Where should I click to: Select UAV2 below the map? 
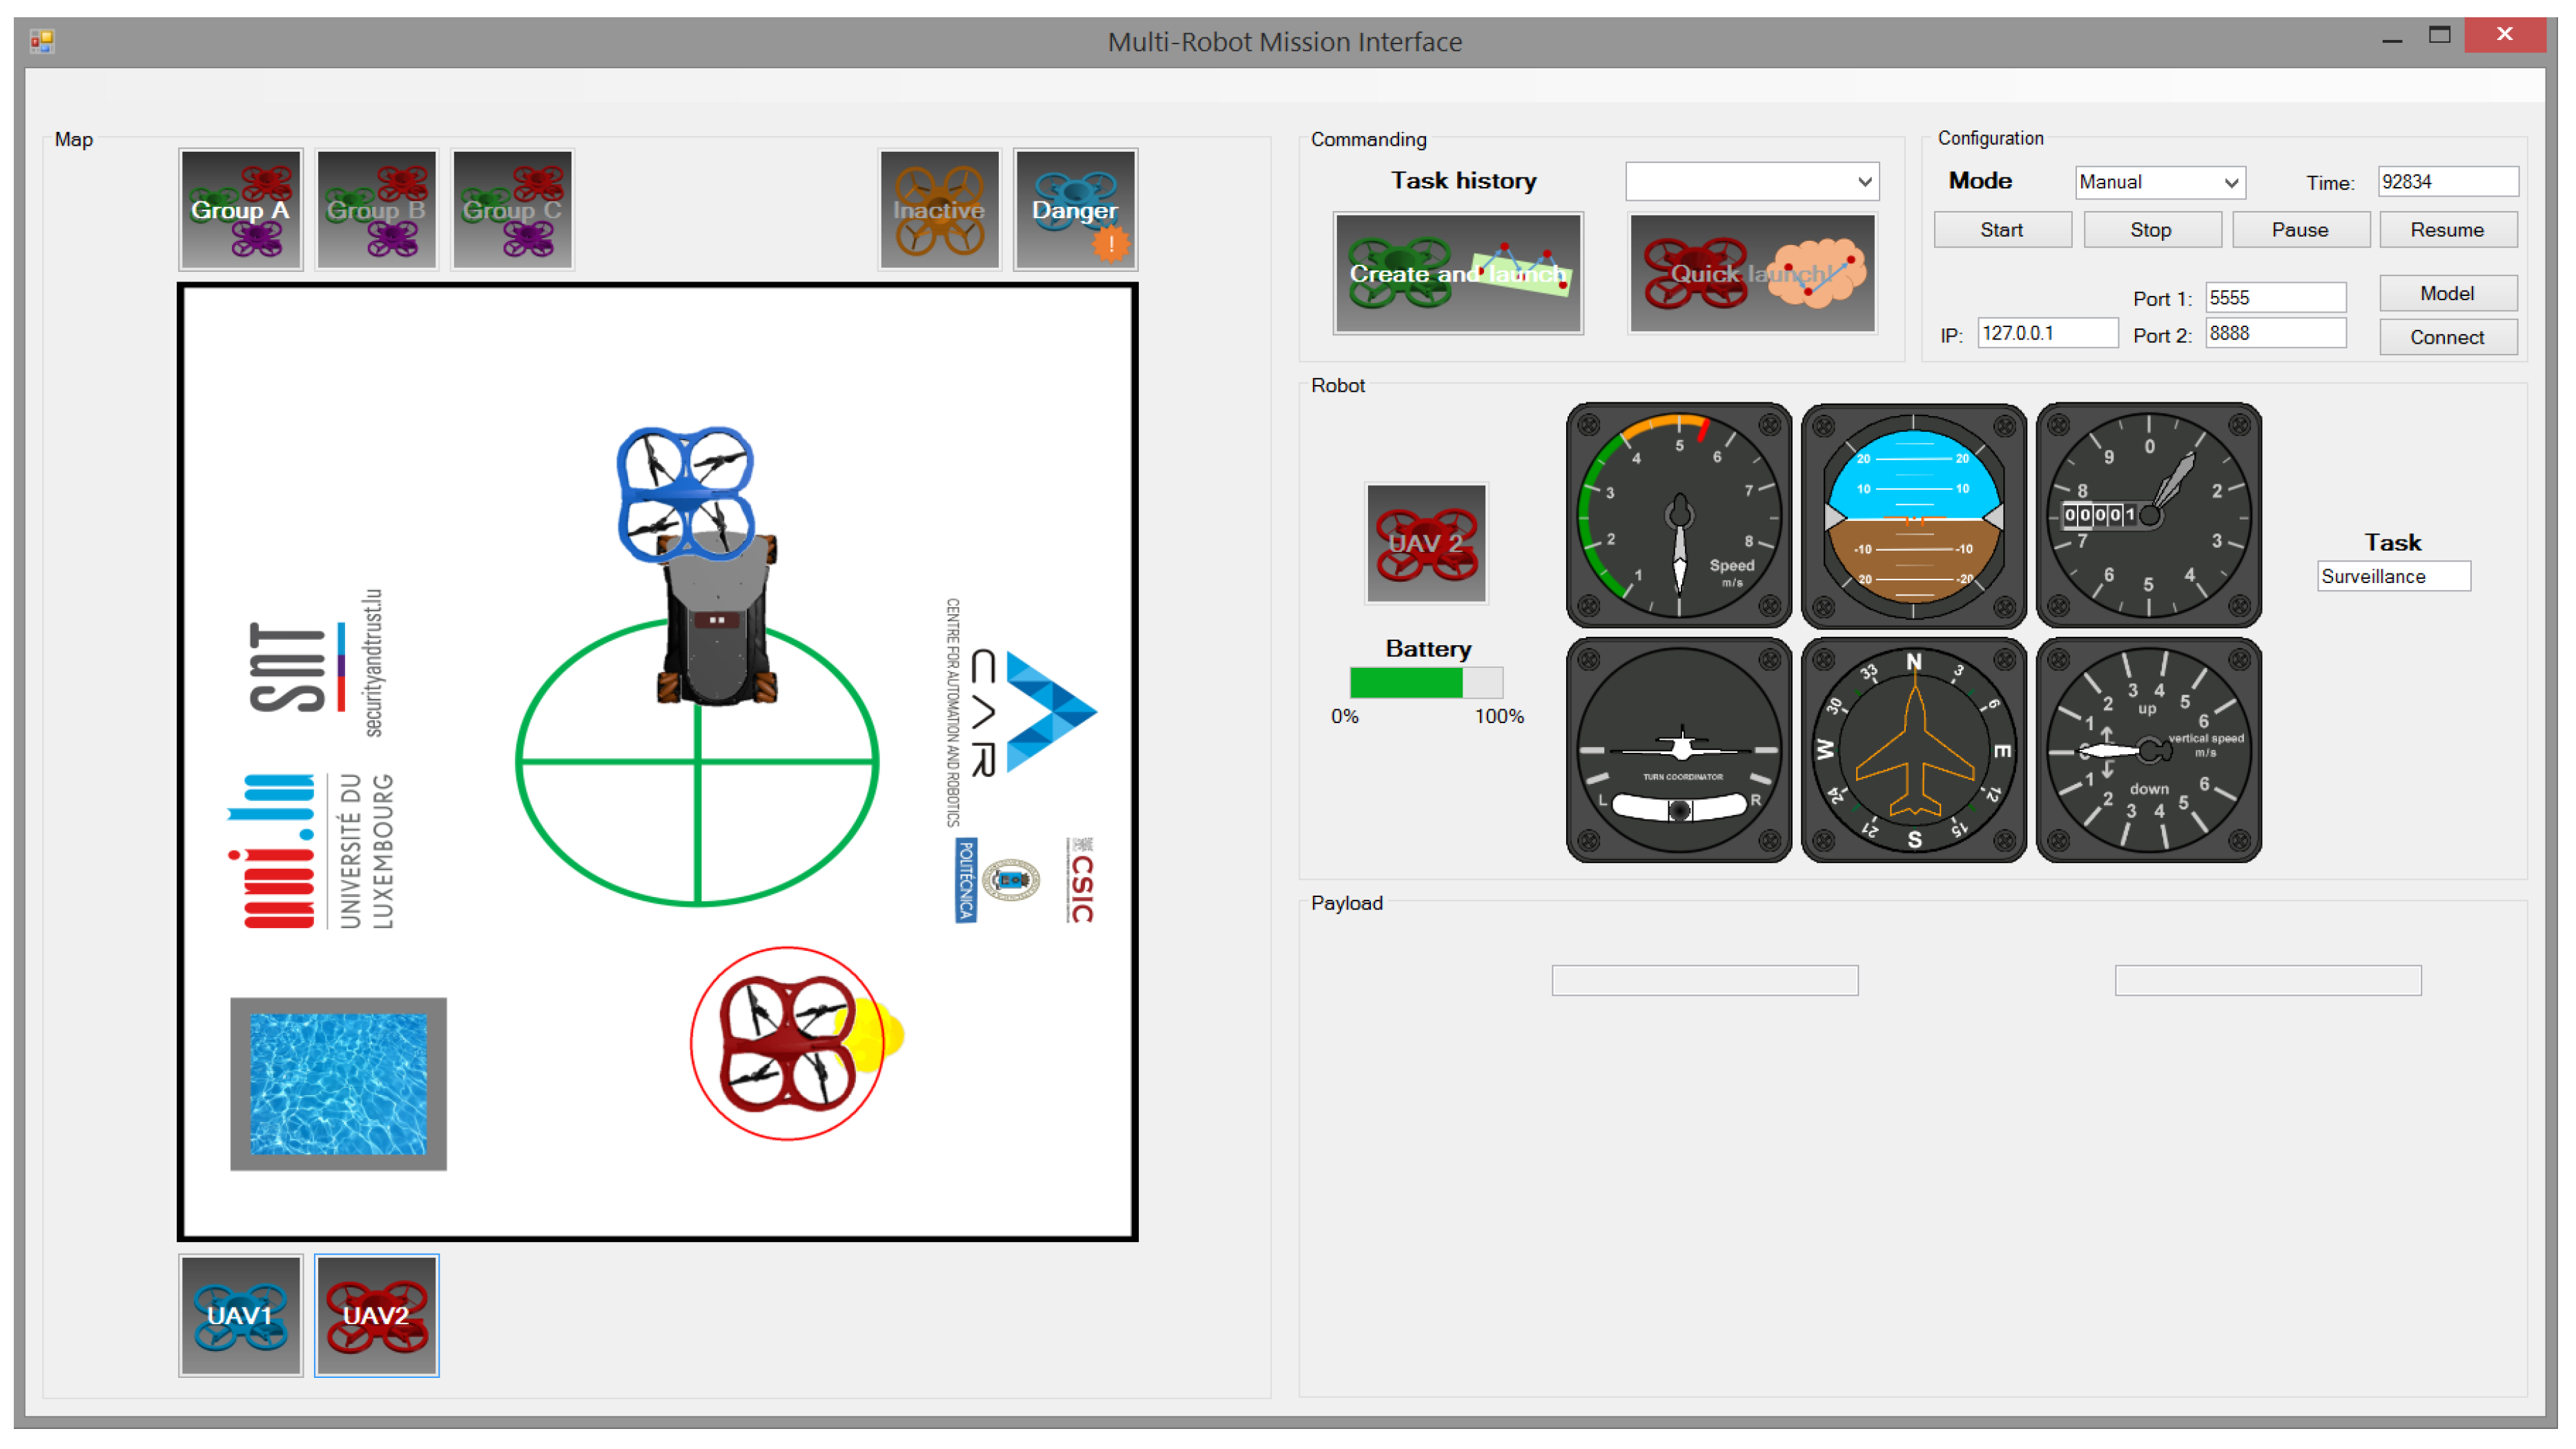[376, 1314]
